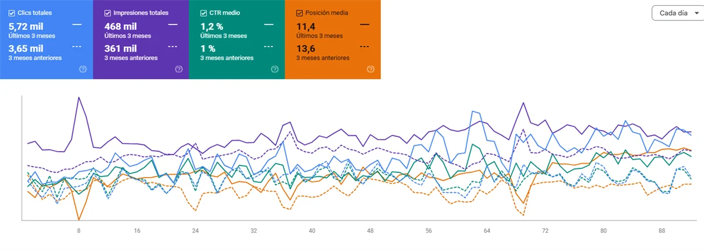Select the 3,65 mil previous clicks value
The width and height of the screenshot is (704, 251).
pyautogui.click(x=26, y=48)
